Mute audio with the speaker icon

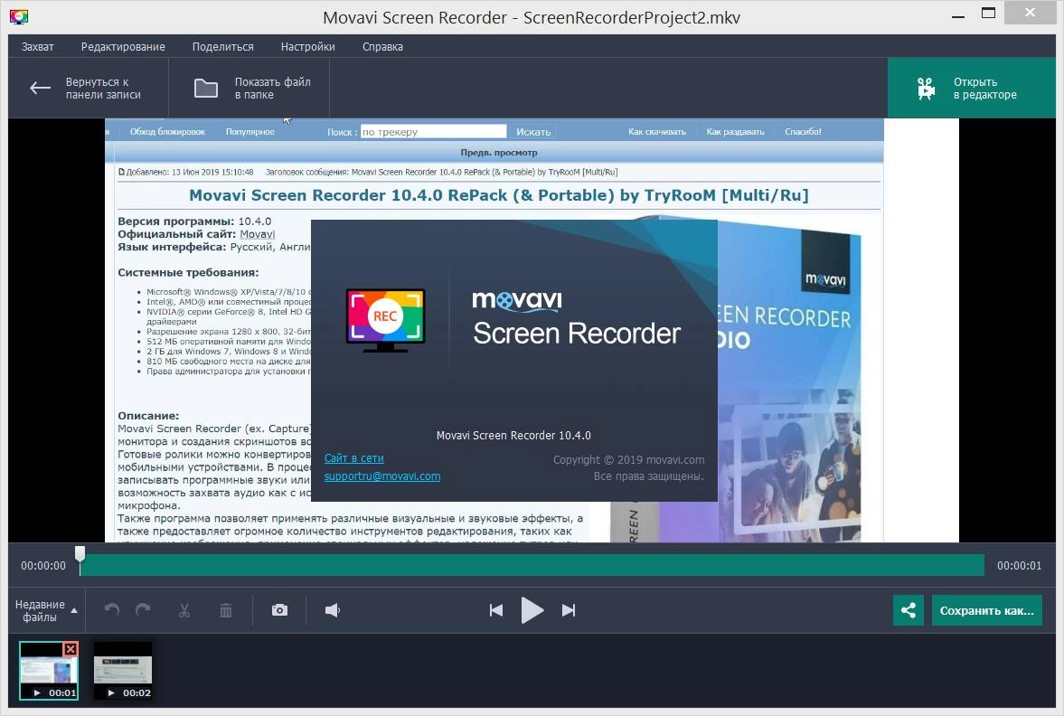click(333, 610)
